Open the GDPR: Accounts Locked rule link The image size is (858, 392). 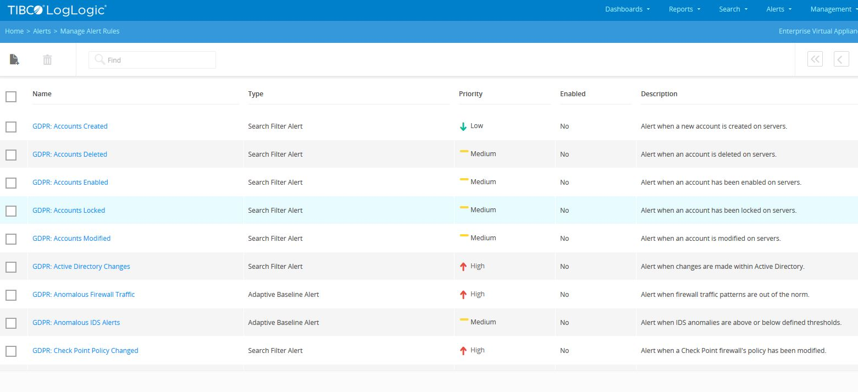point(69,211)
